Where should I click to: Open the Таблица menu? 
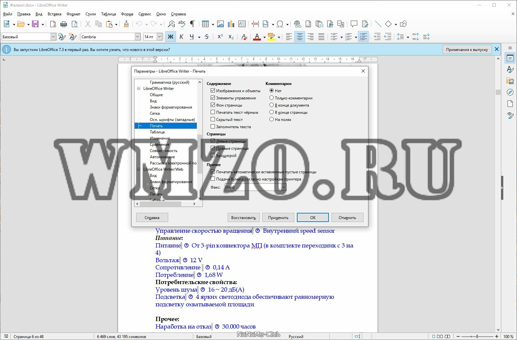[x=108, y=14]
